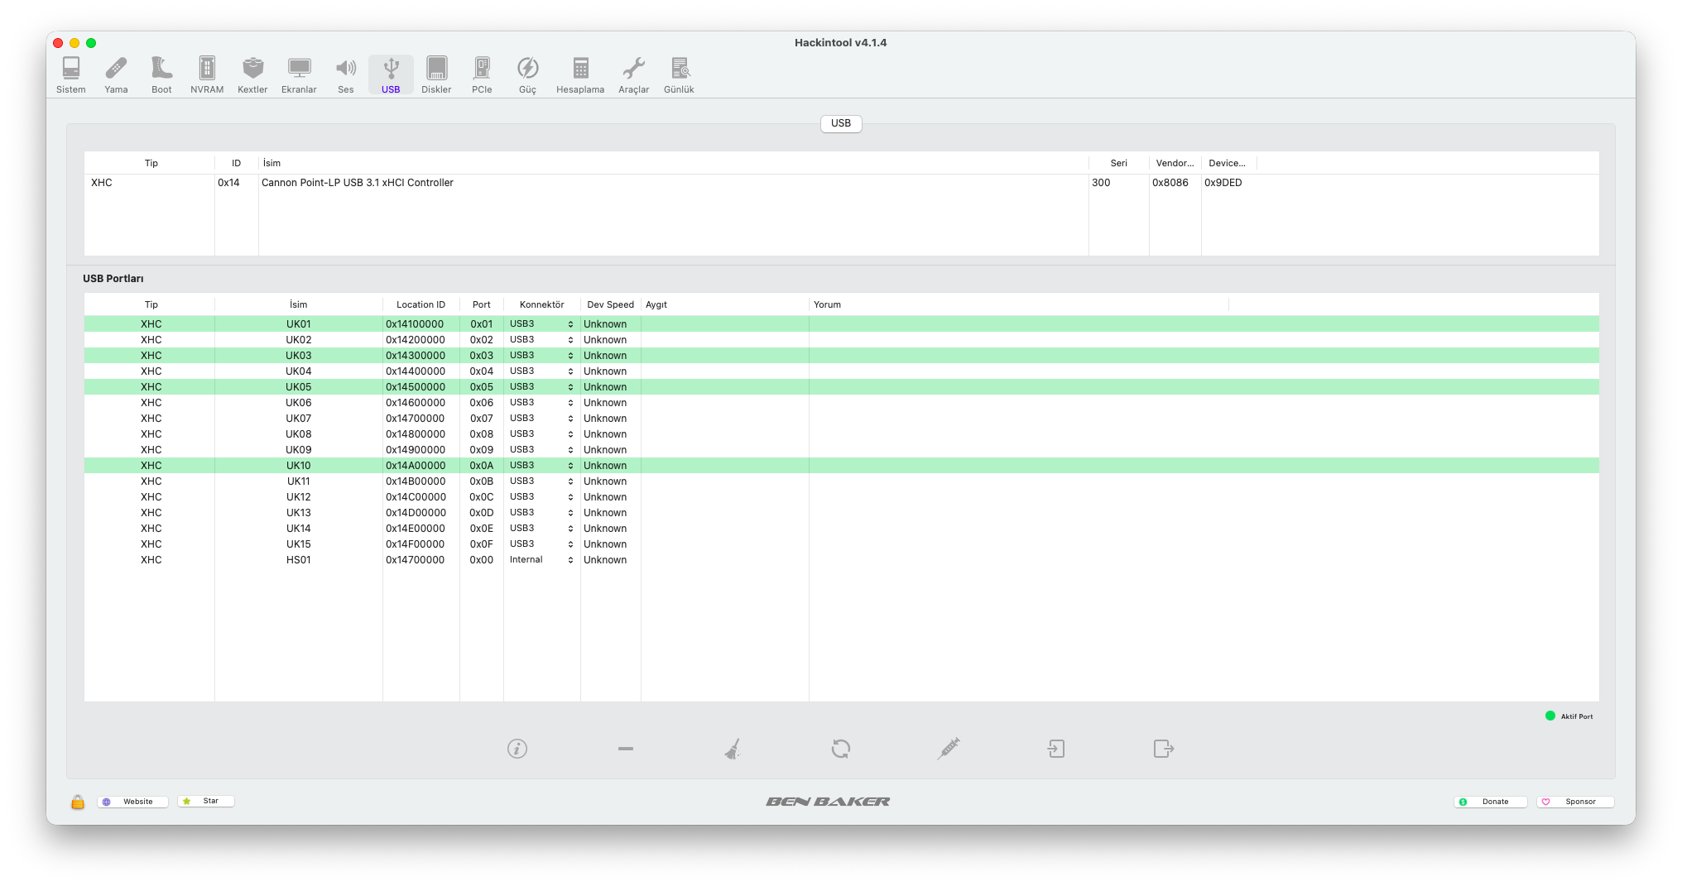Viewport: 1682px width, 886px height.
Task: Click the Sponsor button
Action: coord(1575,802)
